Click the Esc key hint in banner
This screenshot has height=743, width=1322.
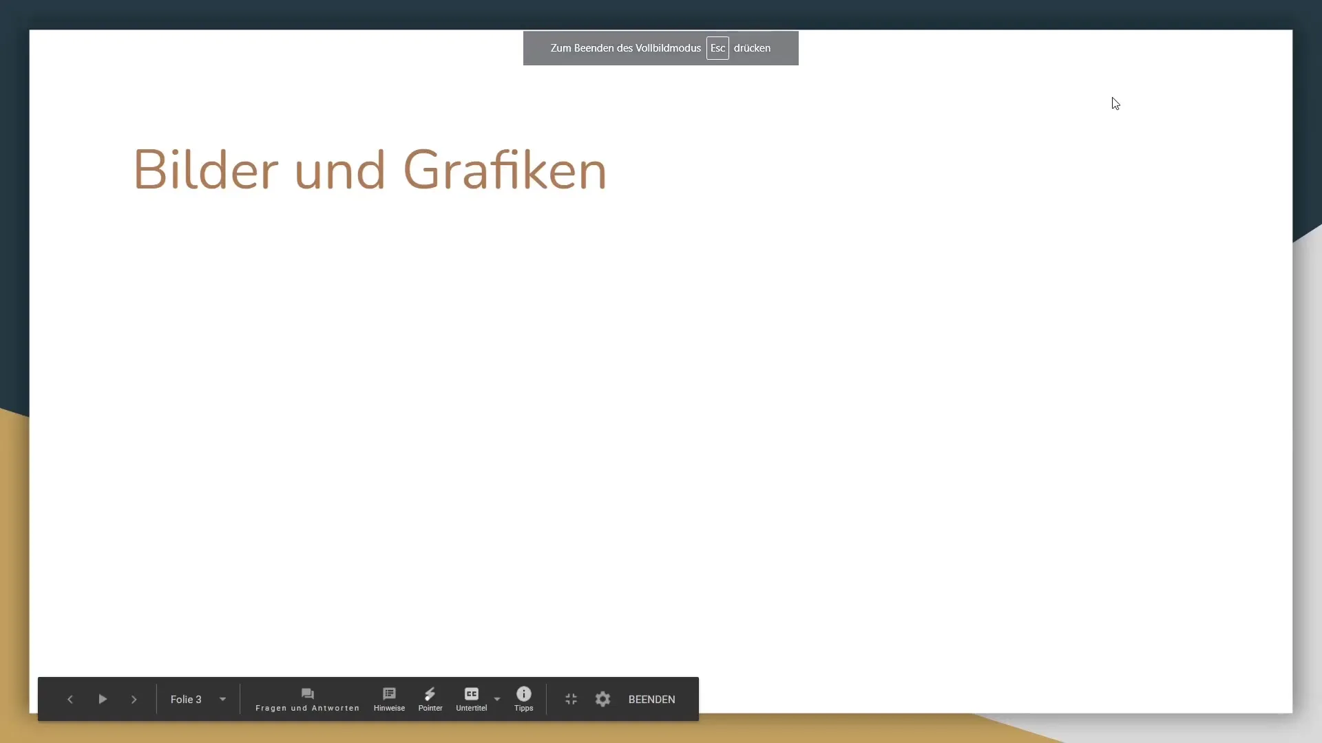pos(717,48)
